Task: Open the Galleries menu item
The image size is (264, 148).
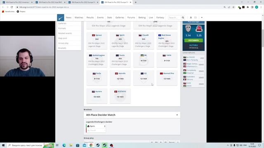Action: (x=120, y=17)
